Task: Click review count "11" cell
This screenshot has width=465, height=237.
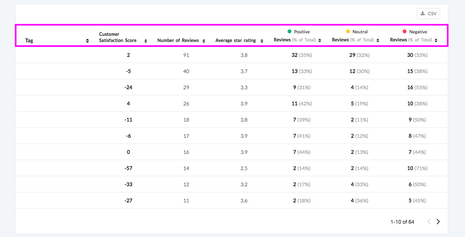Action: [186, 200]
